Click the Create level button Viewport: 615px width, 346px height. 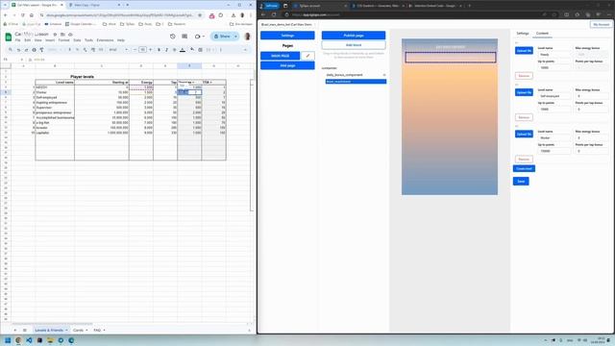click(524, 169)
